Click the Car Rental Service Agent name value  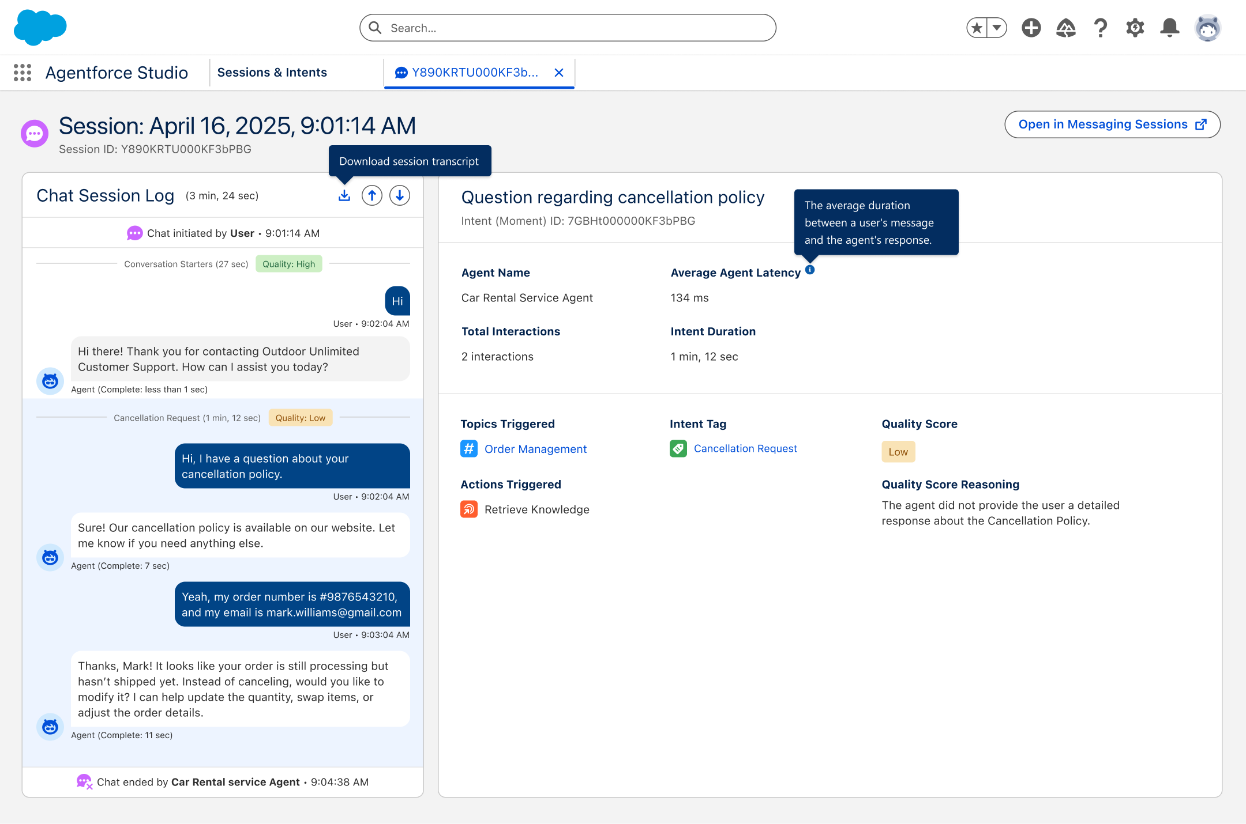(x=527, y=298)
